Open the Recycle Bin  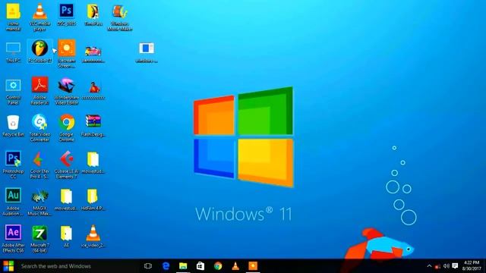(x=13, y=126)
